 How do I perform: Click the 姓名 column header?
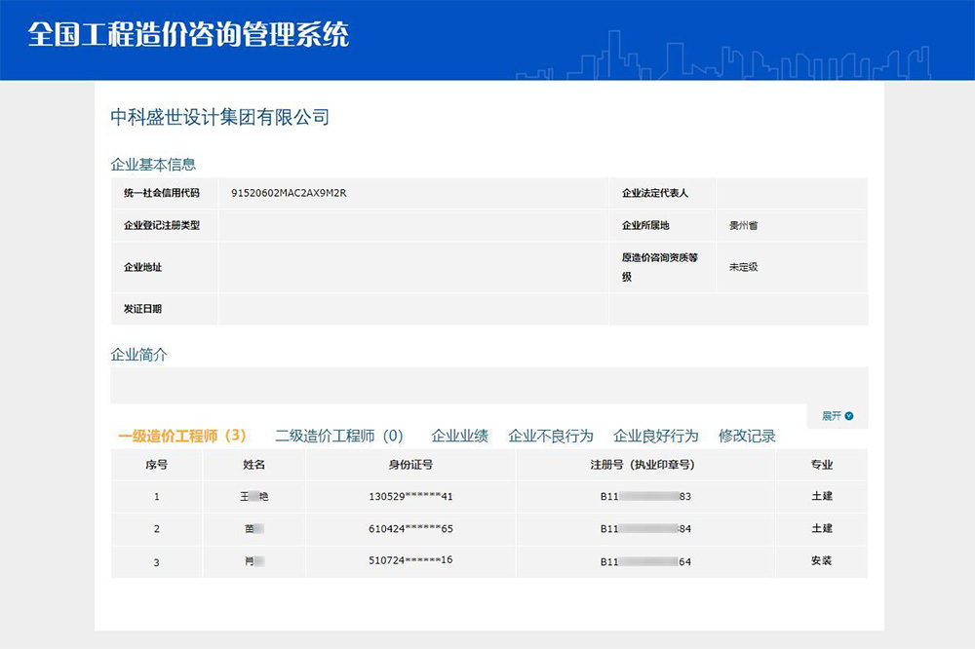click(253, 465)
